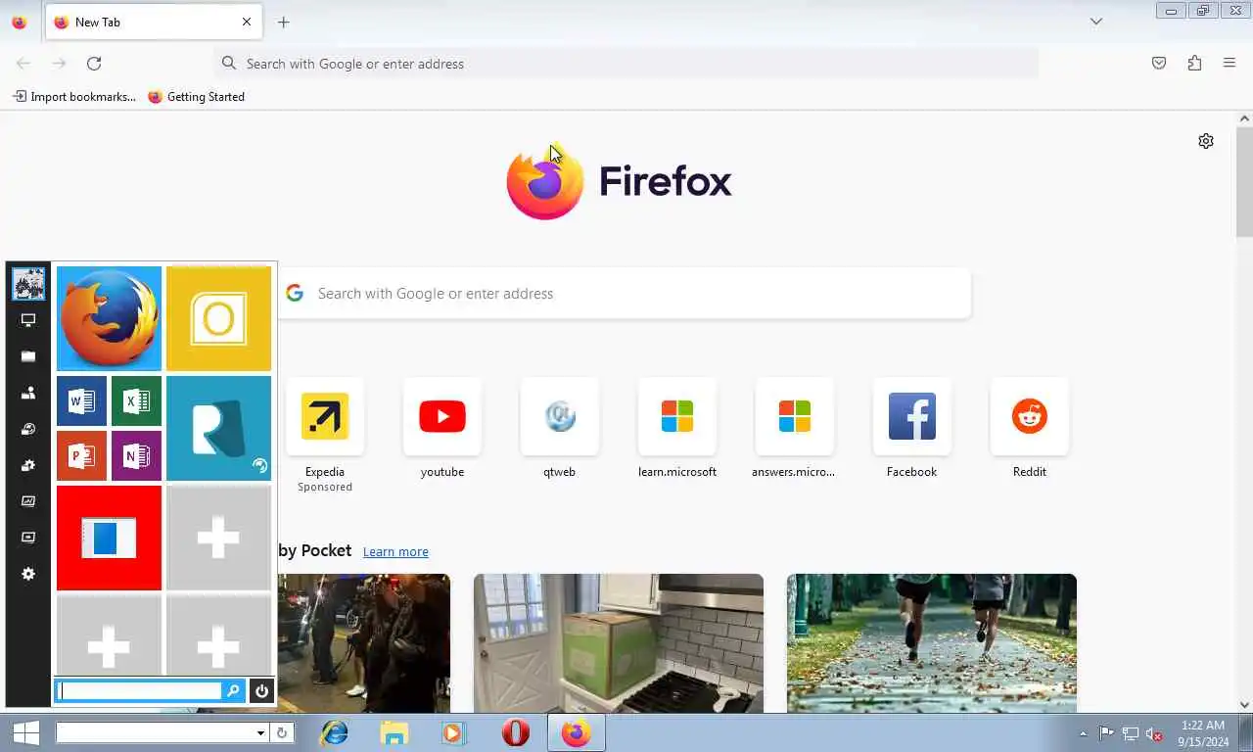
Task: Close the New Tab tab
Action: click(x=247, y=22)
